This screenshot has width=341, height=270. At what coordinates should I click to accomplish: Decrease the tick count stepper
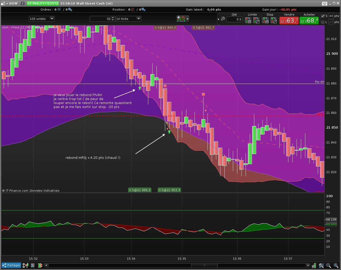tap(113, 20)
